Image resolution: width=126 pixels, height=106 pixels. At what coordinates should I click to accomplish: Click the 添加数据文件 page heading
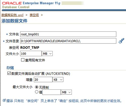[14, 21]
